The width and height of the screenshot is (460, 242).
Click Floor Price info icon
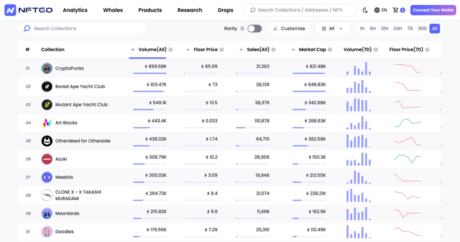coord(222,49)
